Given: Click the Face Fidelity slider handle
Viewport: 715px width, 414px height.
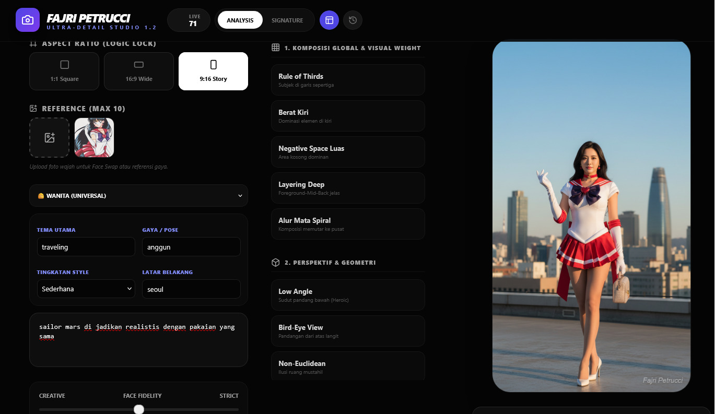Looking at the screenshot, I should point(139,409).
